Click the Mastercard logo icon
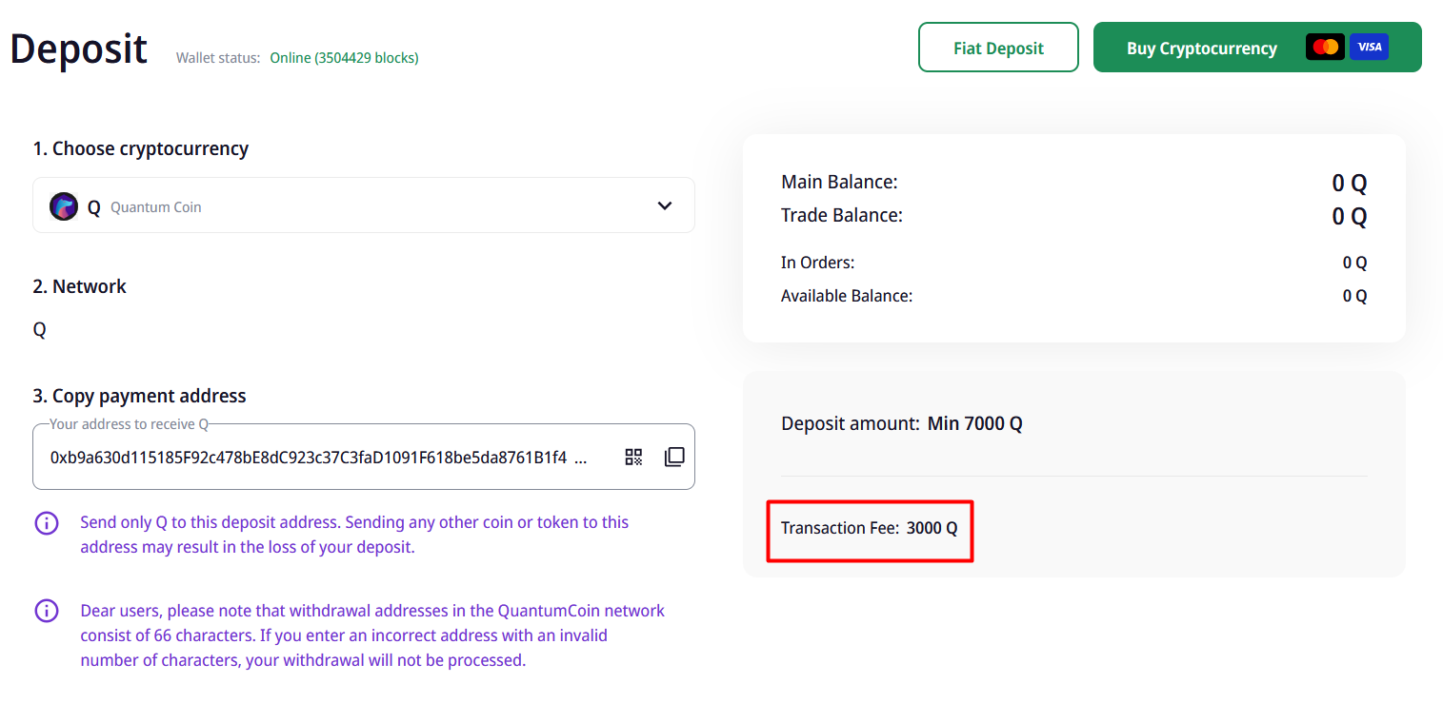The height and width of the screenshot is (703, 1443). (x=1325, y=48)
